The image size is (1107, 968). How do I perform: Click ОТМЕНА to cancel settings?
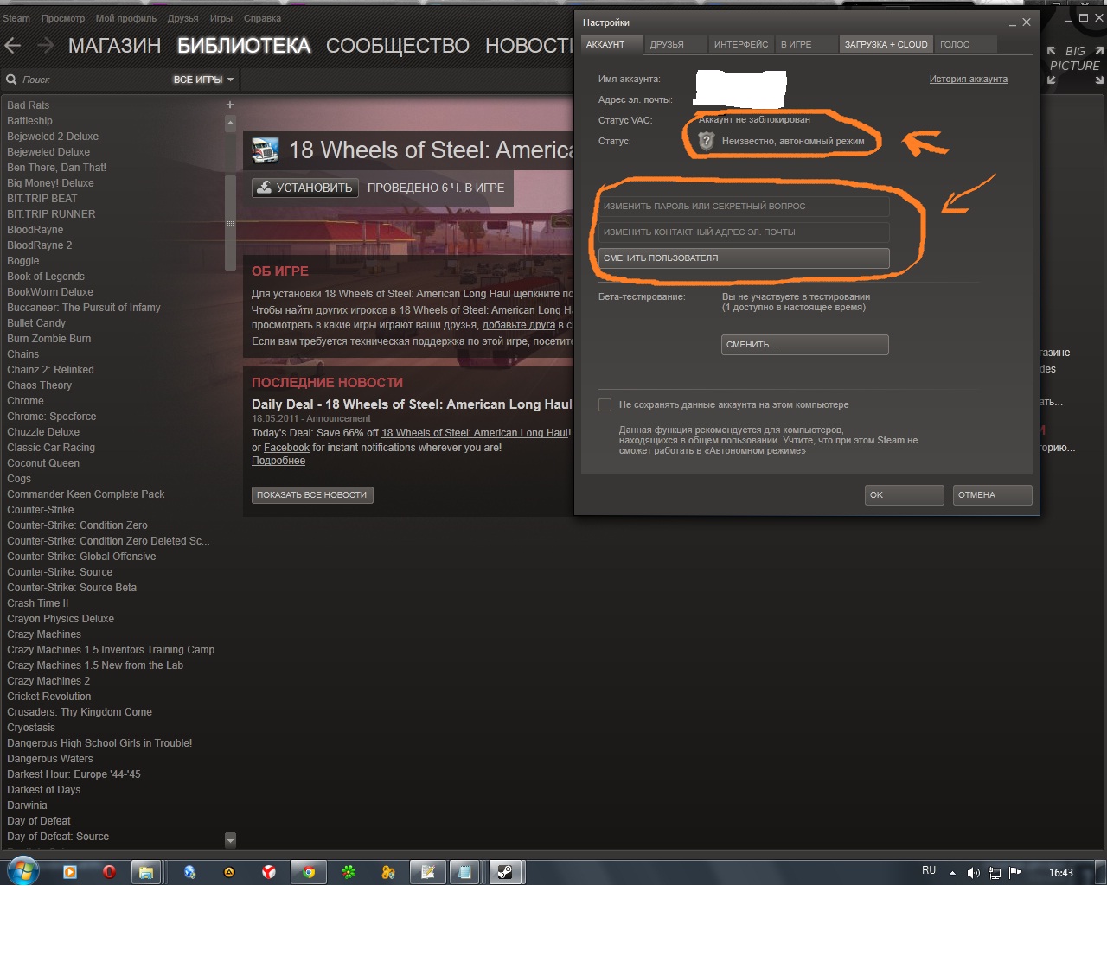click(992, 495)
